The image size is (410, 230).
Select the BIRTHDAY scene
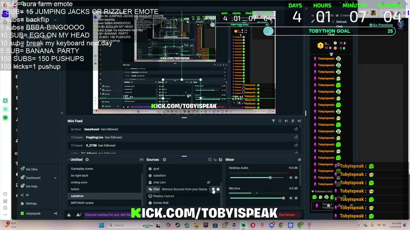point(82,203)
